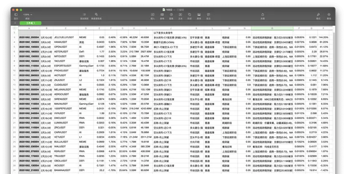The height and width of the screenshot is (174, 346).
Task: Select column C header
Action: (x=66, y=28)
